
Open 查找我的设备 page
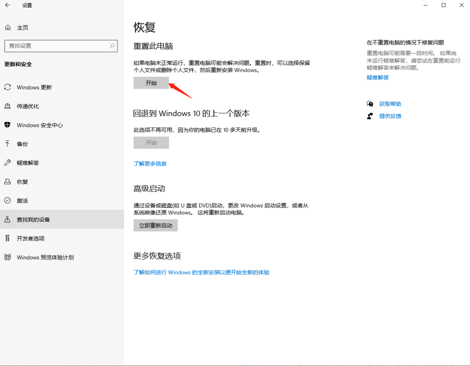pyautogui.click(x=62, y=219)
